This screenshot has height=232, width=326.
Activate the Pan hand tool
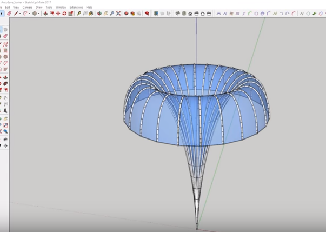[105, 14]
